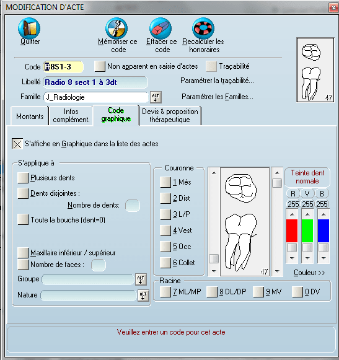
Task: Toggle S'affiche en Graphique checkbox
Action: point(17,144)
